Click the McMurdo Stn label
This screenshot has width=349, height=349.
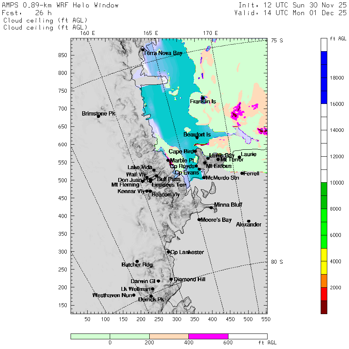point(222,178)
